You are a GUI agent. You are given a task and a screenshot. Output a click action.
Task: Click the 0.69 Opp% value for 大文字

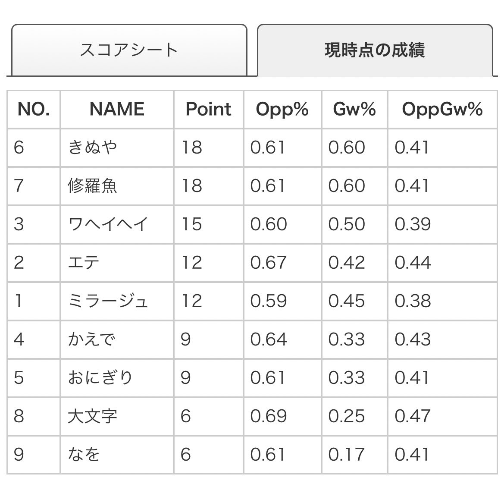(269, 416)
